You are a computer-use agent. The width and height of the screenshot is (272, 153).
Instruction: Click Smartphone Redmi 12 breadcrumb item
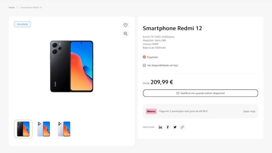coord(31,8)
